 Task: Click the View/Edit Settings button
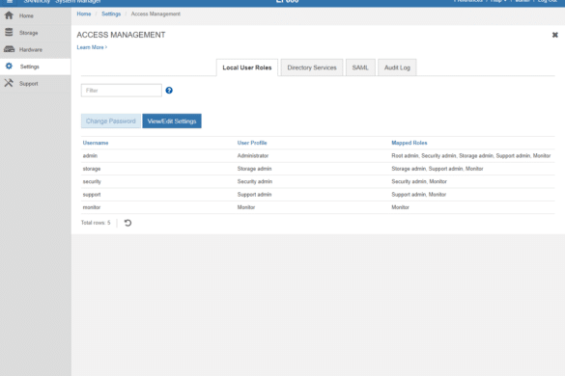tap(172, 121)
